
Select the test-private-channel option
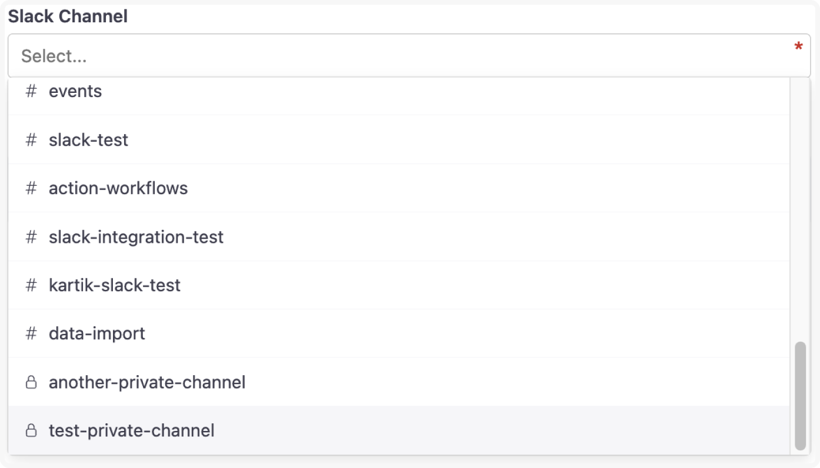click(399, 430)
